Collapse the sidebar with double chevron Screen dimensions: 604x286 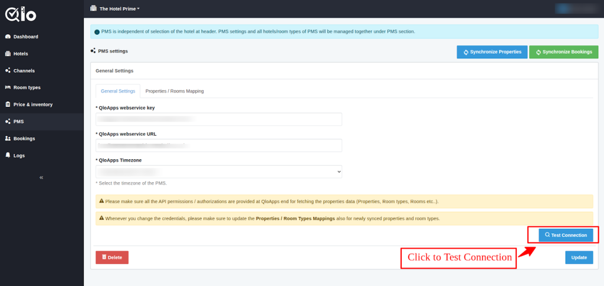[x=41, y=177]
